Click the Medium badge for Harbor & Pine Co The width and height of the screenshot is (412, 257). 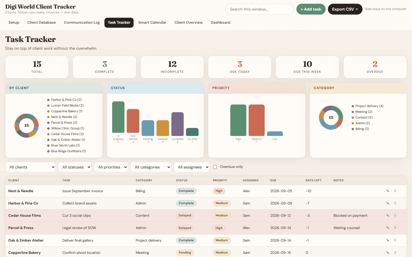222,203
